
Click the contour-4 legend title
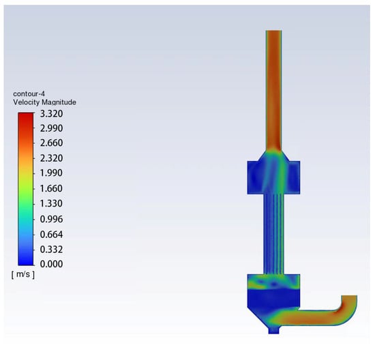pos(29,93)
